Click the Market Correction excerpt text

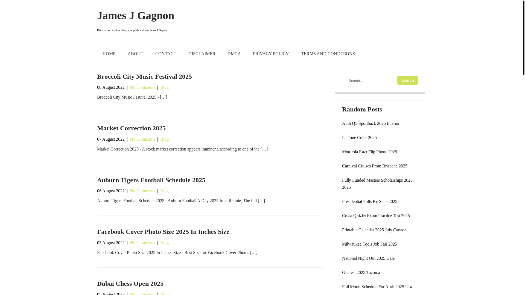(x=182, y=149)
